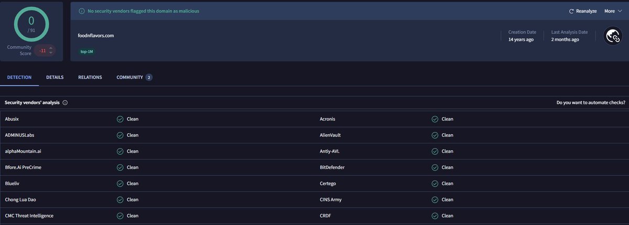Click the ADMINUSLabs clean checkmark icon
This screenshot has width=629, height=225.
coord(120,135)
